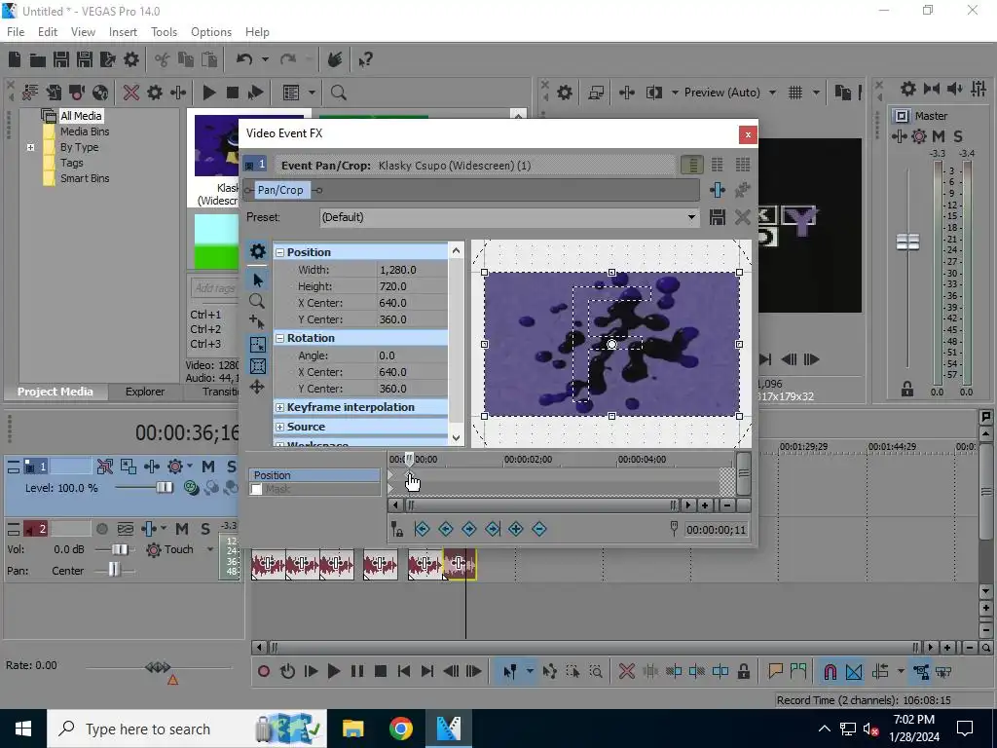
Task: Click the Record button in transport bar
Action: [263, 671]
